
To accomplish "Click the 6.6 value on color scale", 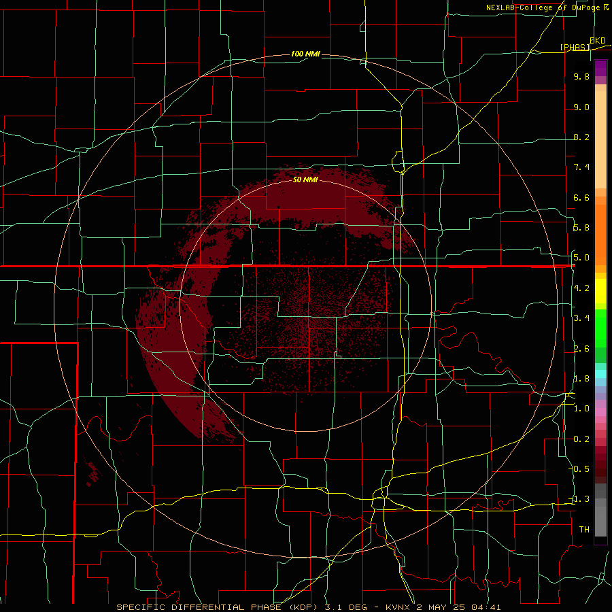I will pos(581,197).
